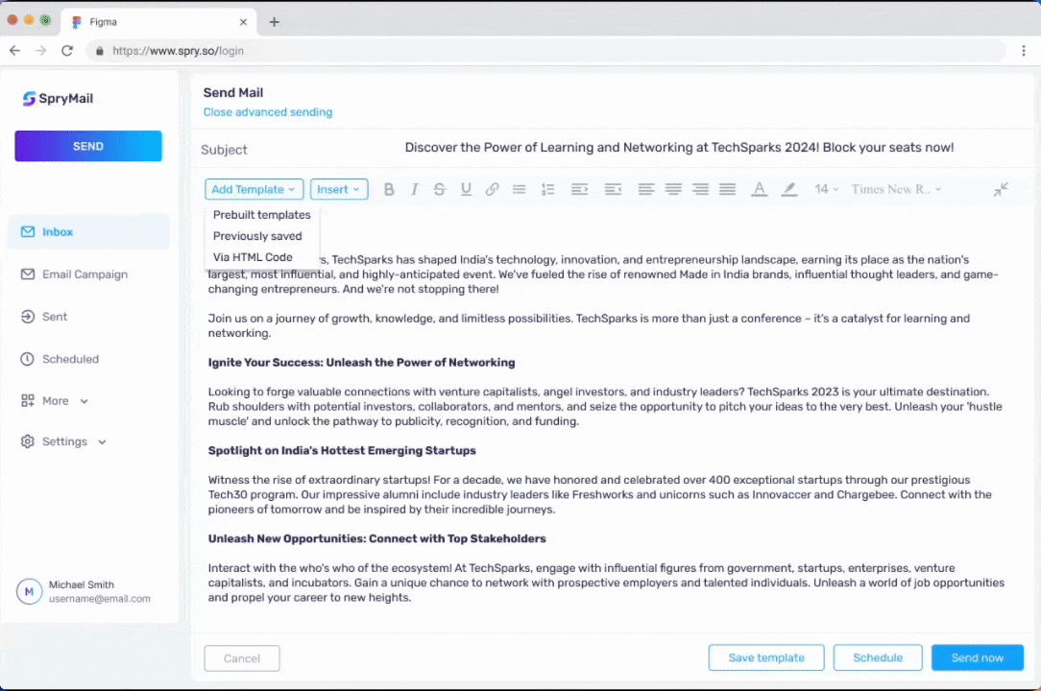
Task: Align text left
Action: (x=646, y=189)
